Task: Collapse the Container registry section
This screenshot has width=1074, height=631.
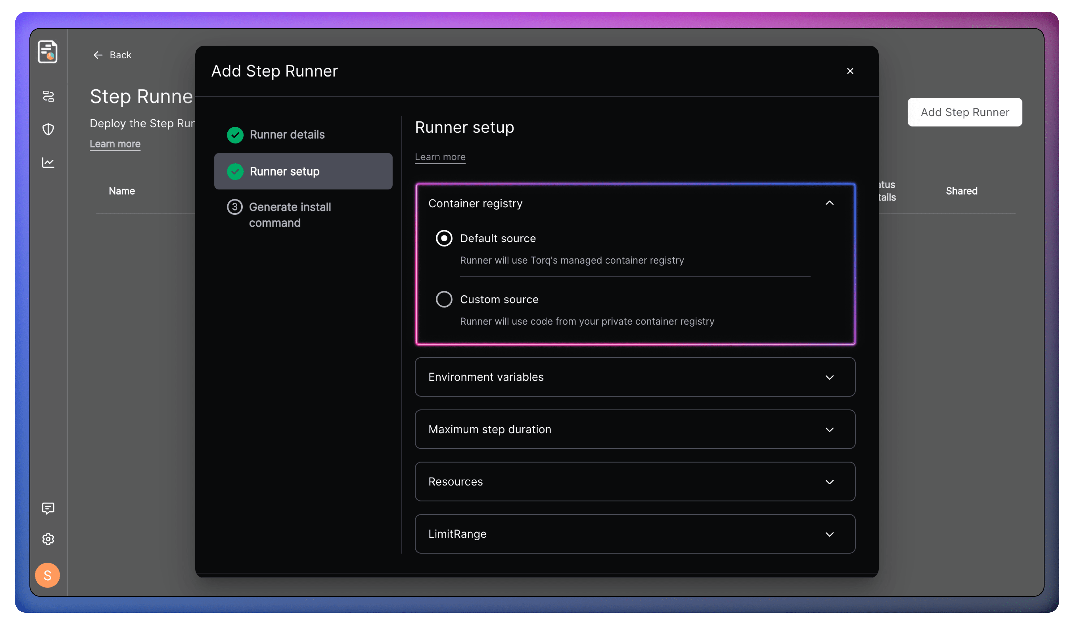Action: 829,203
